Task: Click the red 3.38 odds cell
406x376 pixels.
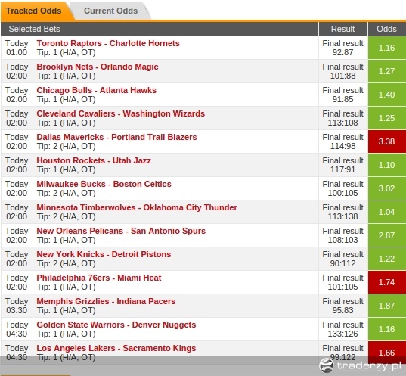Action: [387, 141]
